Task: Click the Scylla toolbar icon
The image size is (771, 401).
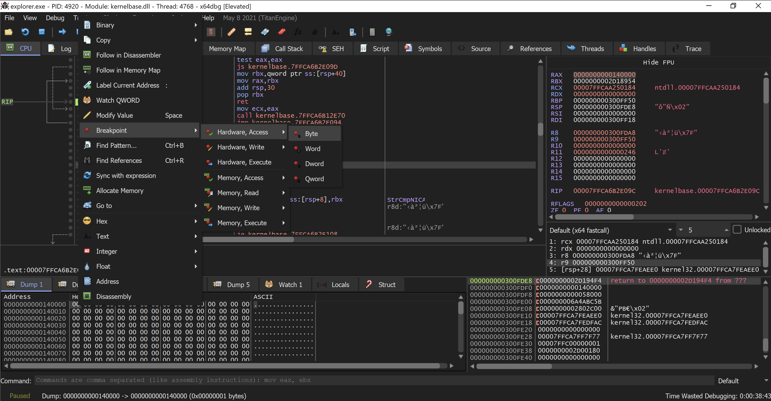Action: point(211,32)
